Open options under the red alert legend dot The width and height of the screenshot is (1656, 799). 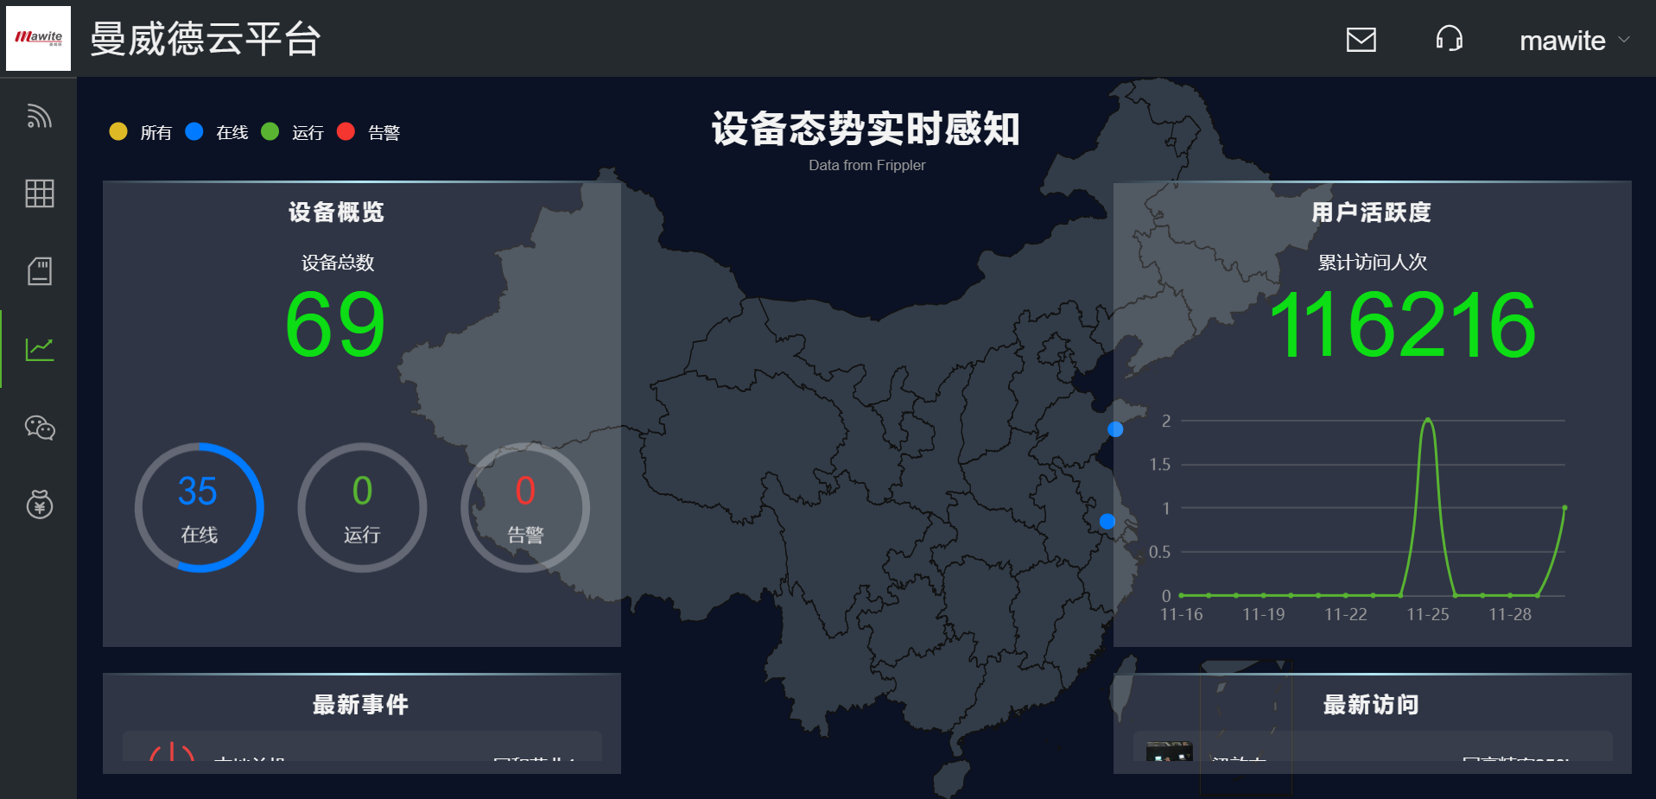[x=347, y=131]
